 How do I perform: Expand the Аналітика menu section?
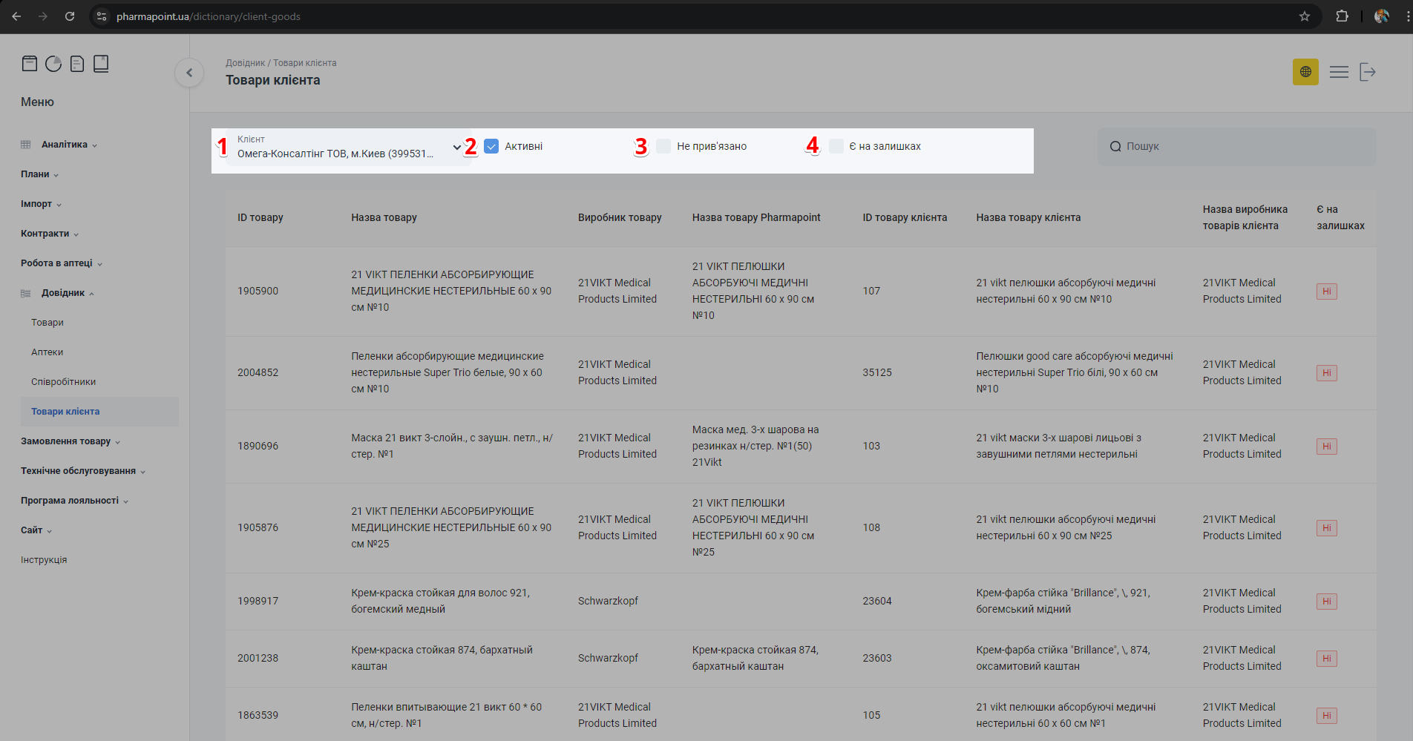[x=65, y=145]
